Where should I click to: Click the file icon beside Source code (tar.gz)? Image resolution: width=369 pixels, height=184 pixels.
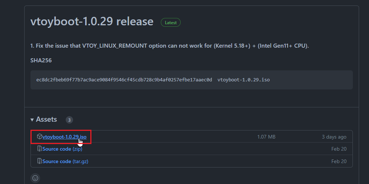pos(39,161)
